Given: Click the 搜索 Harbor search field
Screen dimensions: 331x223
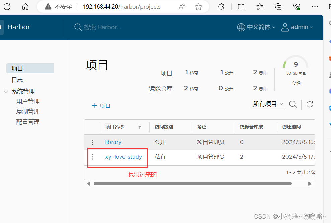Looking at the screenshot, I should [x=103, y=27].
